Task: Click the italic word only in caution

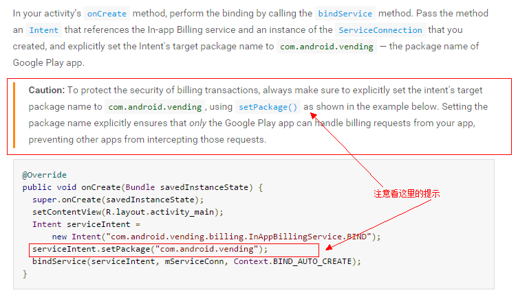Action: click(197, 123)
